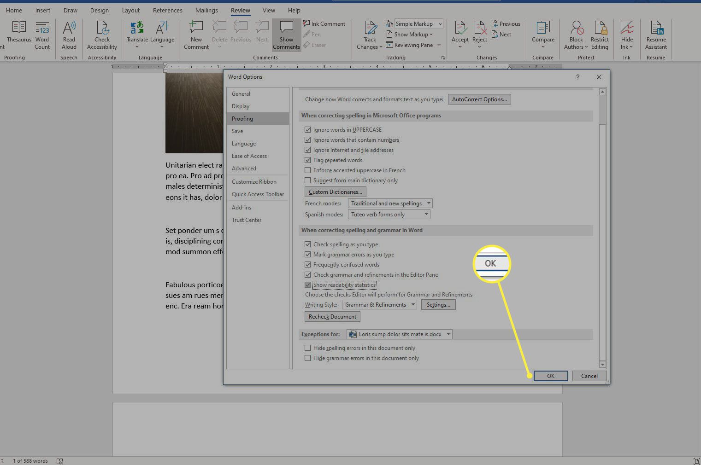Click the Hide Ink tool
Image resolution: width=701 pixels, height=465 pixels.
coord(627,35)
